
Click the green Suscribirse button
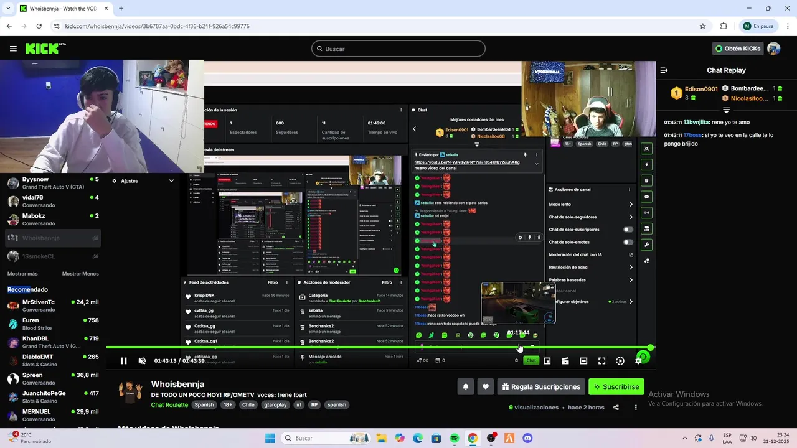click(616, 386)
